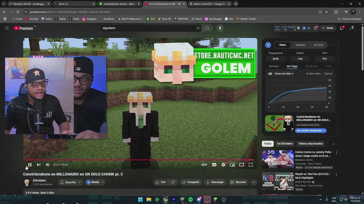The width and height of the screenshot is (364, 204).
Task: Enter full screen mode
Action: coord(251,165)
